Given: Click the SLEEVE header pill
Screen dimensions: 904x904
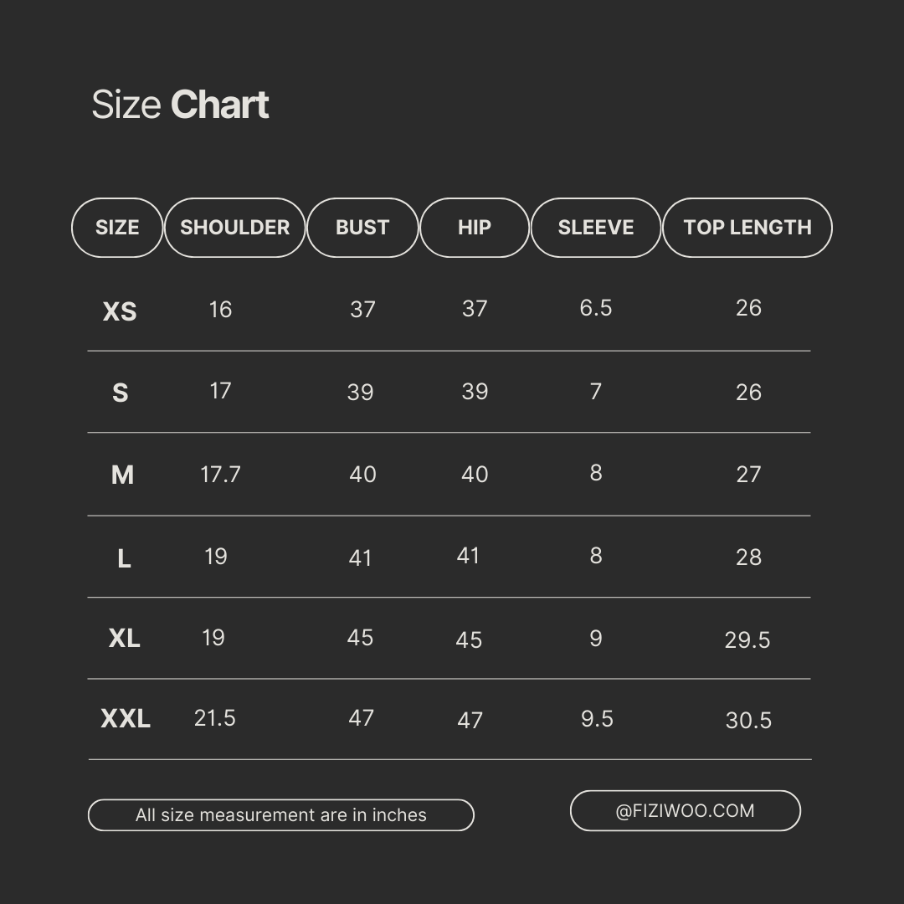Looking at the screenshot, I should click(596, 228).
